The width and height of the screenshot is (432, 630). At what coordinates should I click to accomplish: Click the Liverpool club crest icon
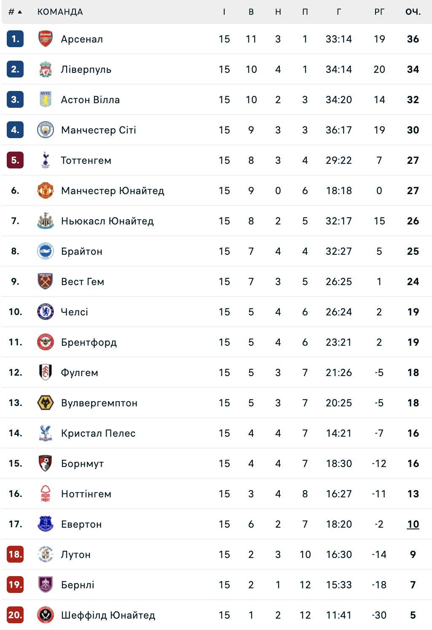[45, 69]
